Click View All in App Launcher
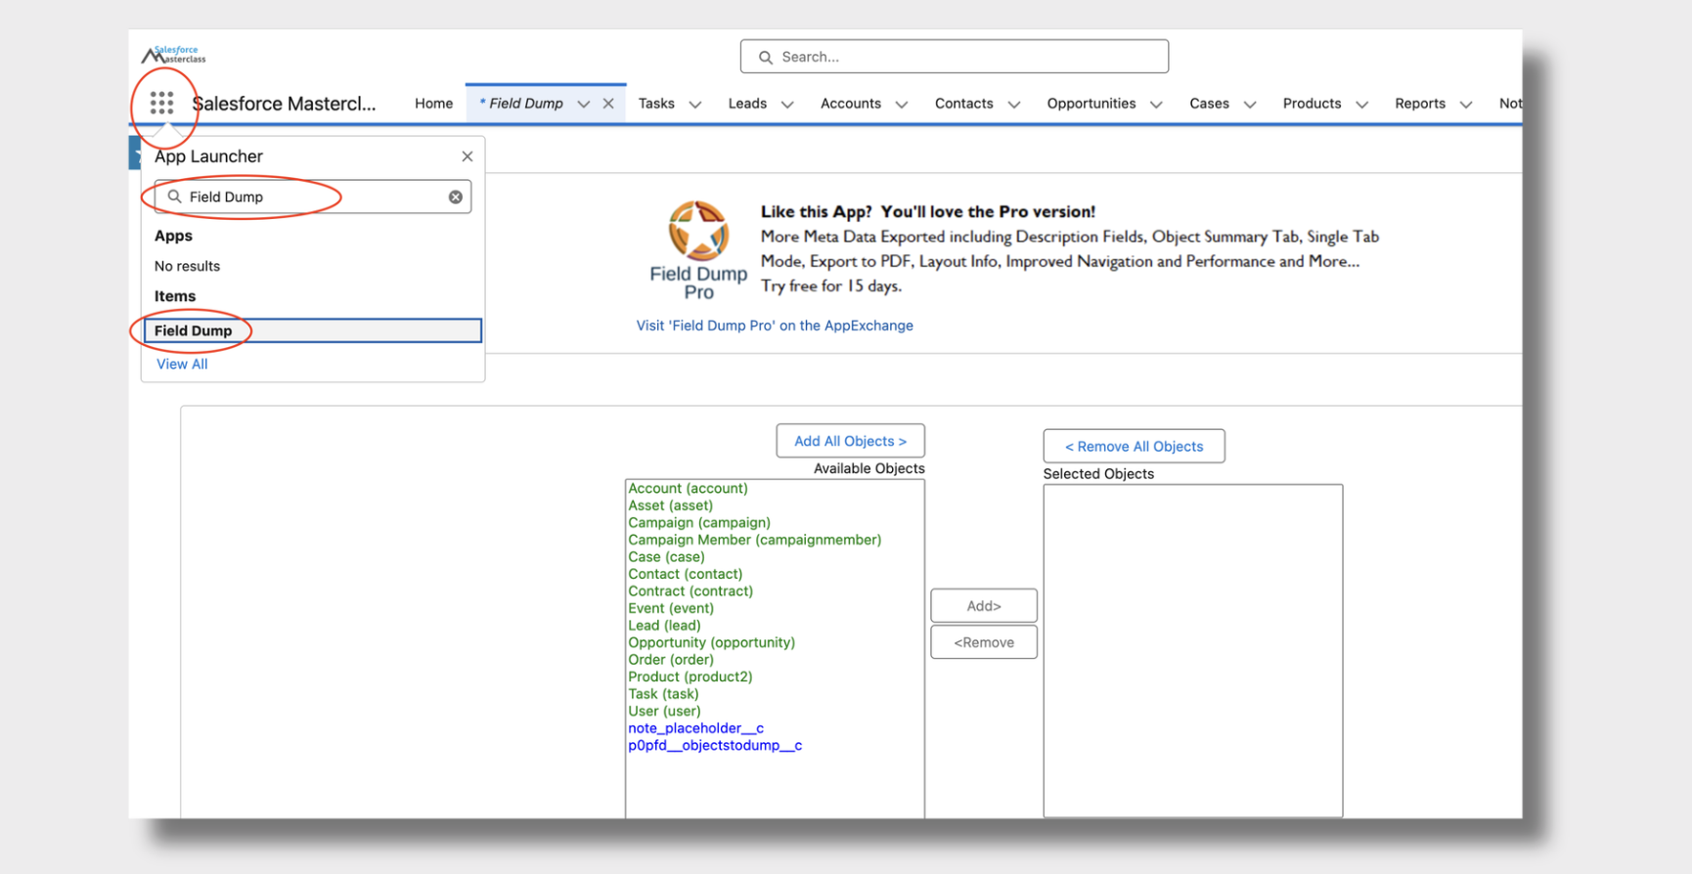This screenshot has width=1692, height=874. [x=182, y=364]
